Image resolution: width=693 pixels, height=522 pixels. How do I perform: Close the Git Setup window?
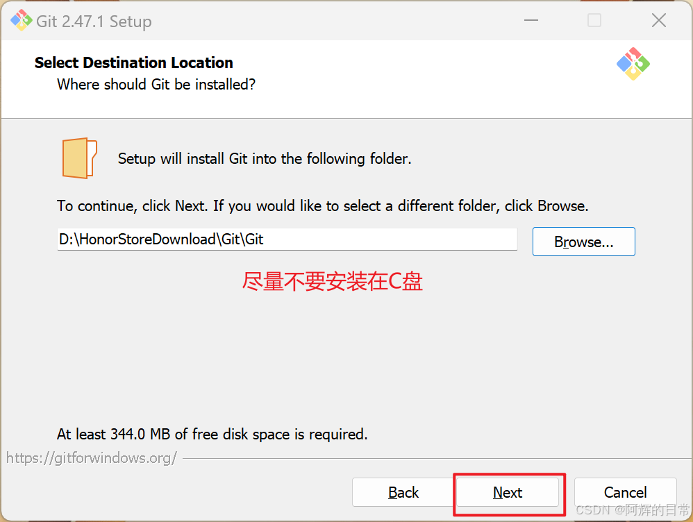tap(658, 20)
